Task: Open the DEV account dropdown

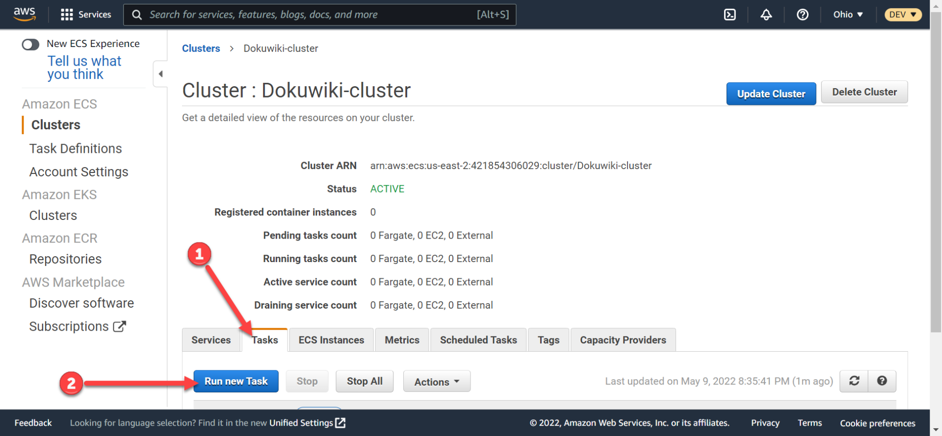Action: (x=903, y=15)
